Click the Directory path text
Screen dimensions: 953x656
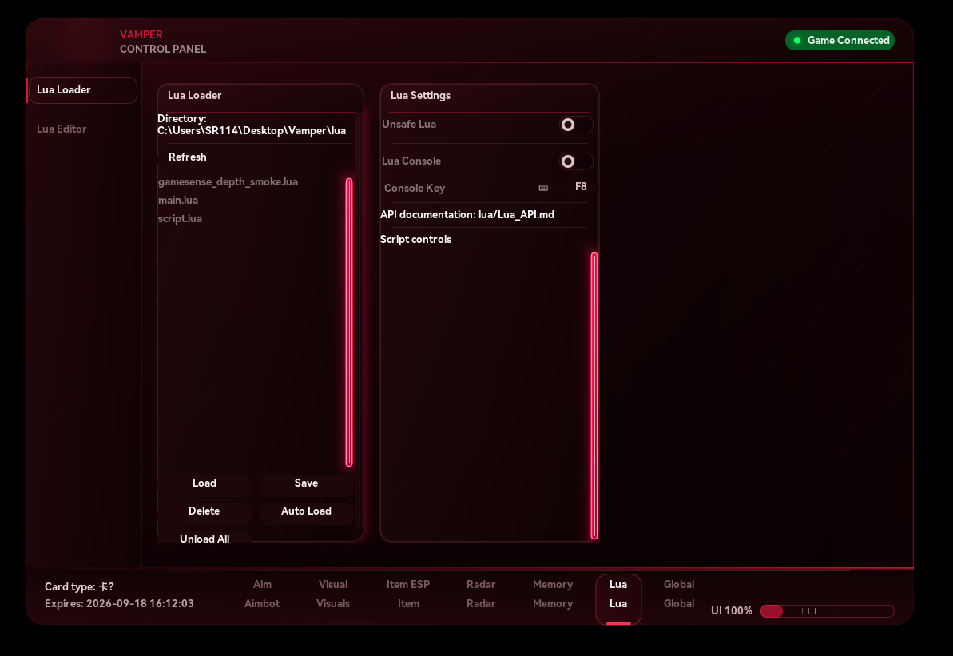tap(252, 125)
